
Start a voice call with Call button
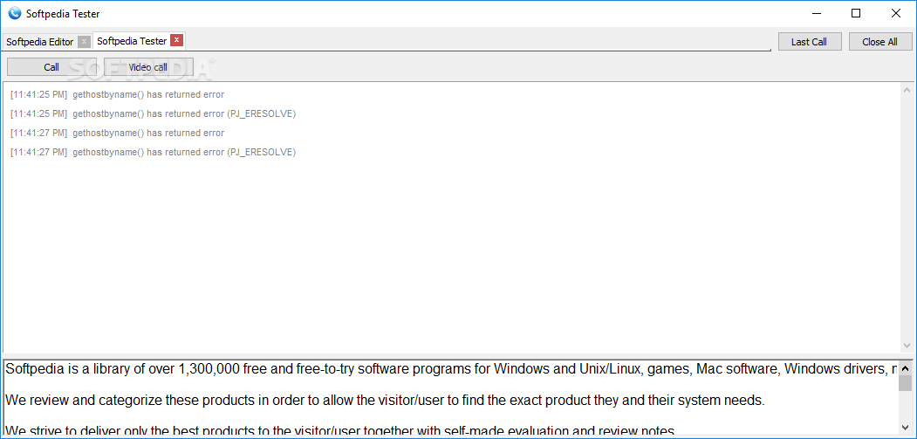[51, 67]
